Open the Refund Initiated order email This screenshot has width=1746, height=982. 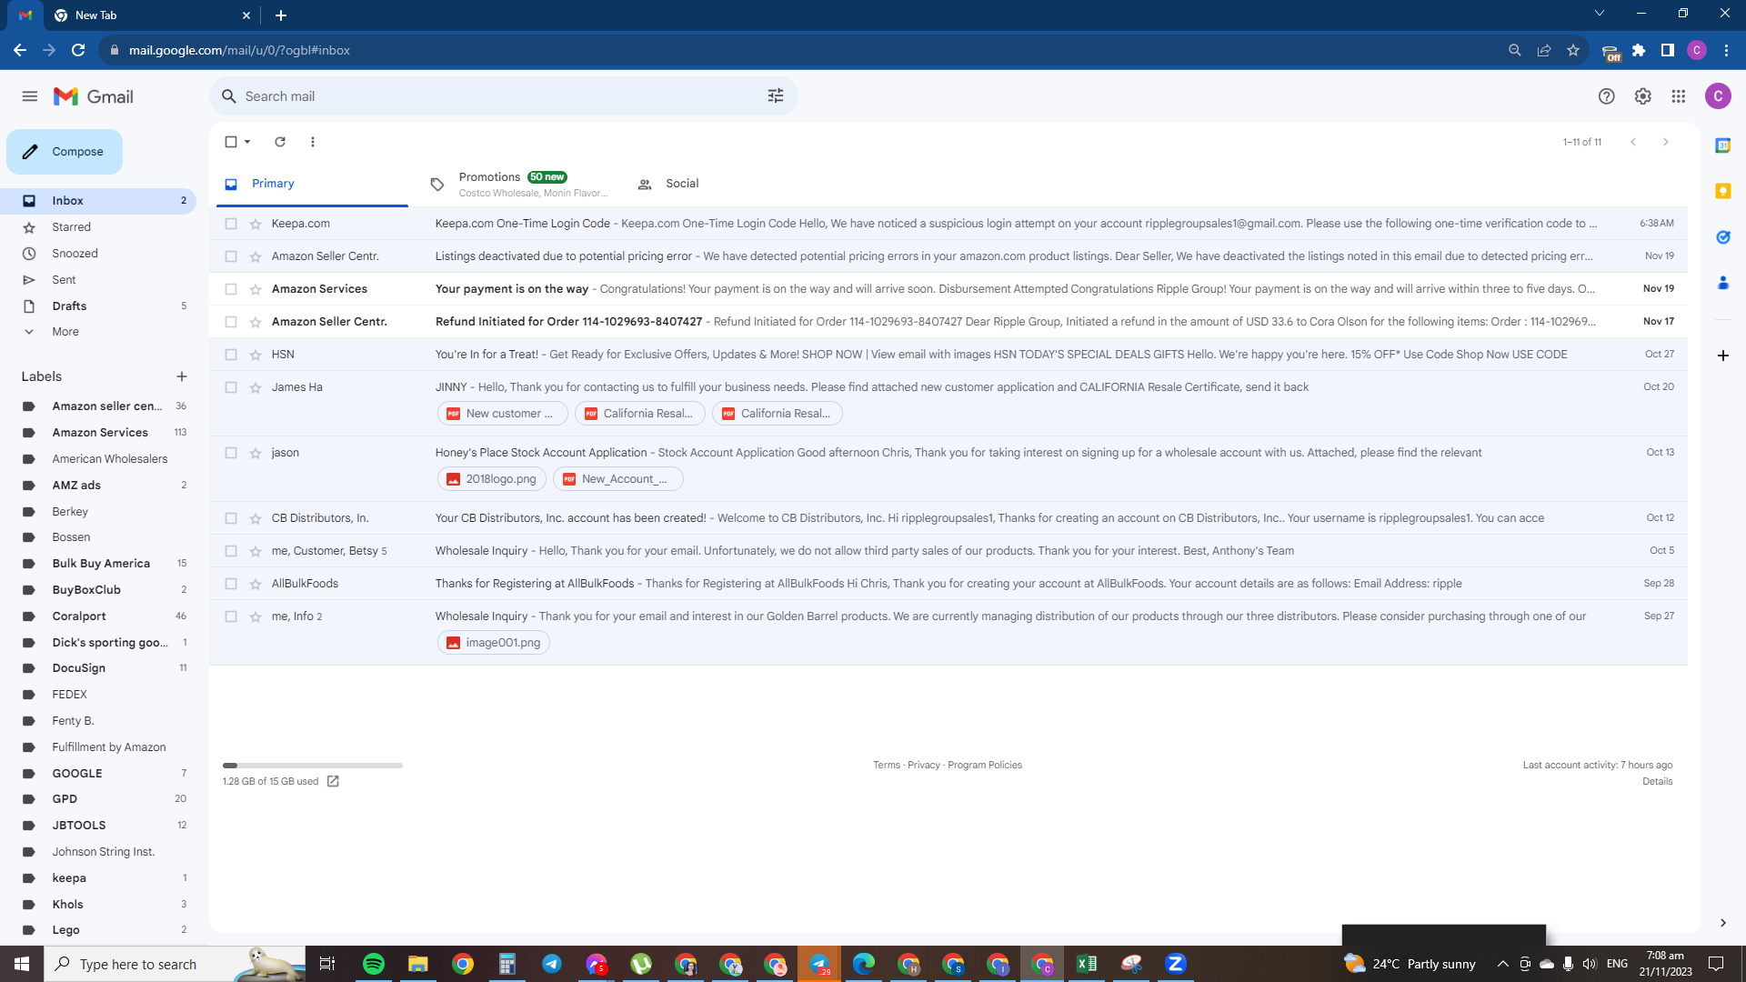[948, 322]
